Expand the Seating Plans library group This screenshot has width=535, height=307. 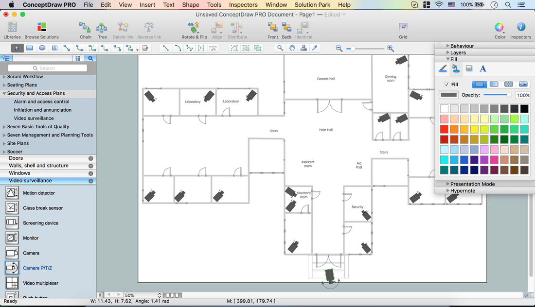point(4,85)
